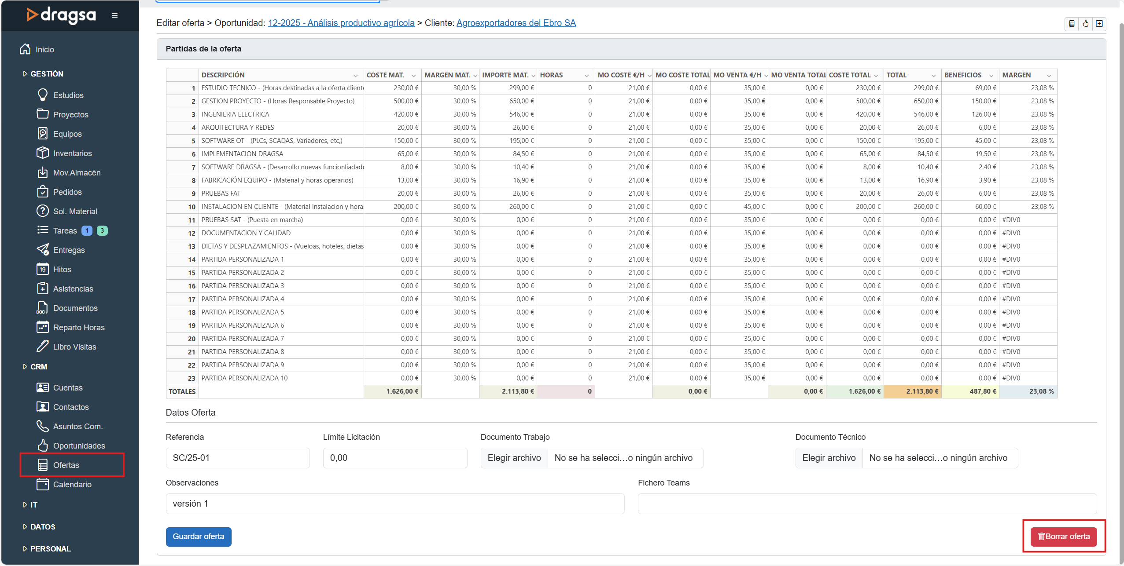Open the Agroexportadores del Ebro SA link
Image resolution: width=1124 pixels, height=566 pixels.
pyautogui.click(x=516, y=23)
